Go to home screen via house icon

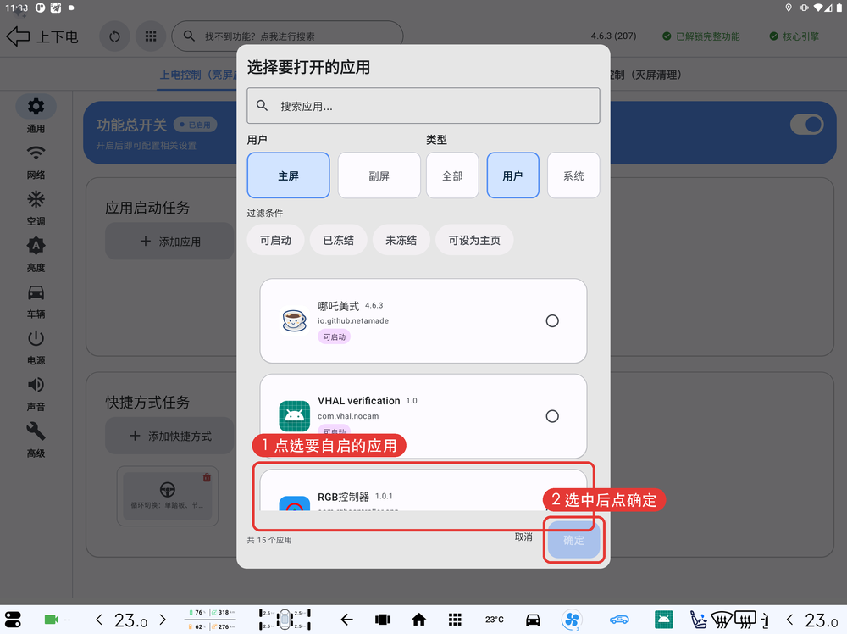[418, 620]
